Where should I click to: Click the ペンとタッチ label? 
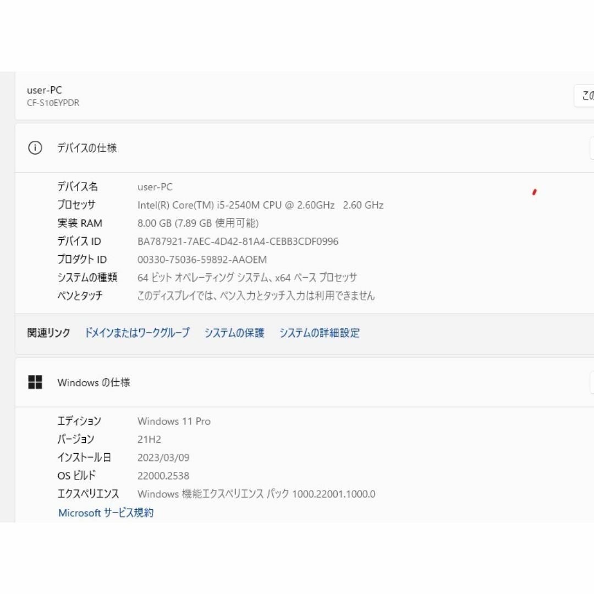click(80, 295)
